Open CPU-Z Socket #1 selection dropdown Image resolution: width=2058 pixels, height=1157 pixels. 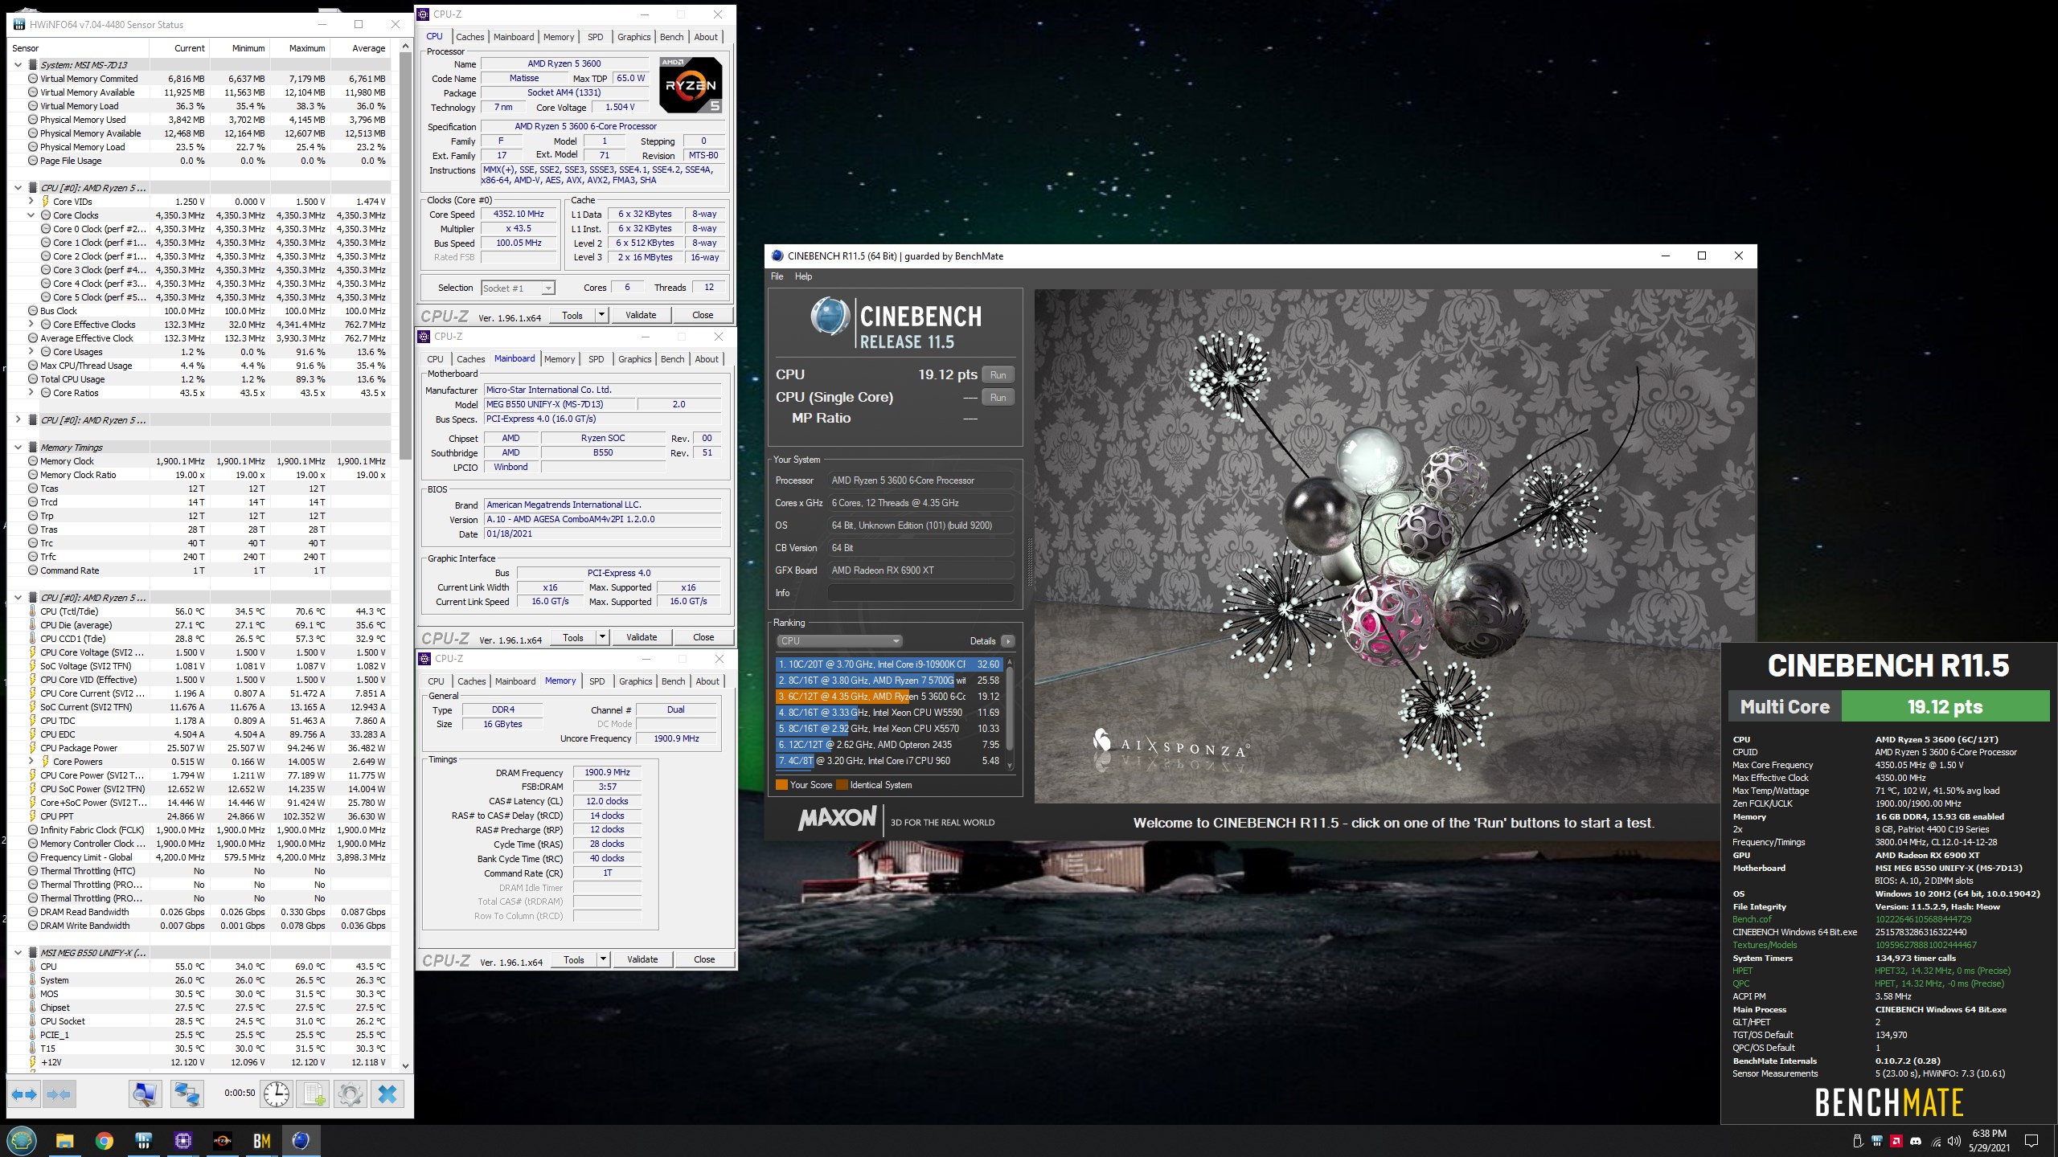pyautogui.click(x=518, y=288)
